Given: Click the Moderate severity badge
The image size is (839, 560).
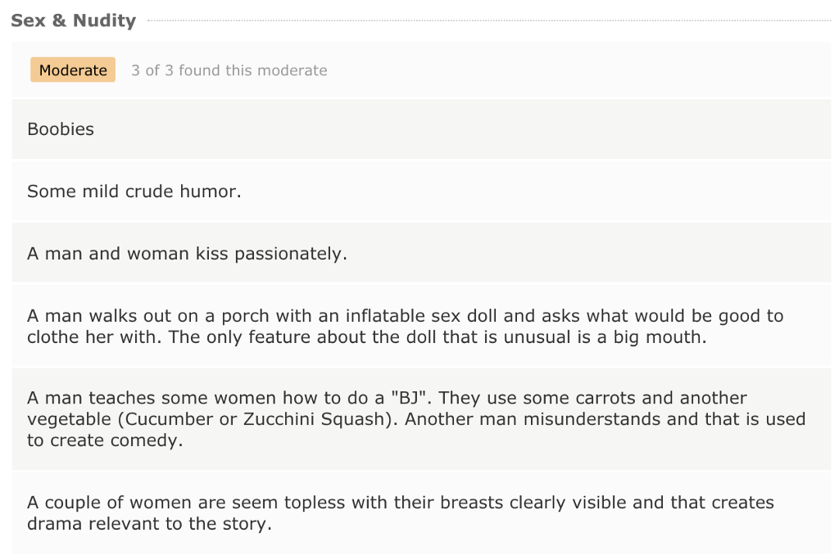Looking at the screenshot, I should [x=73, y=70].
